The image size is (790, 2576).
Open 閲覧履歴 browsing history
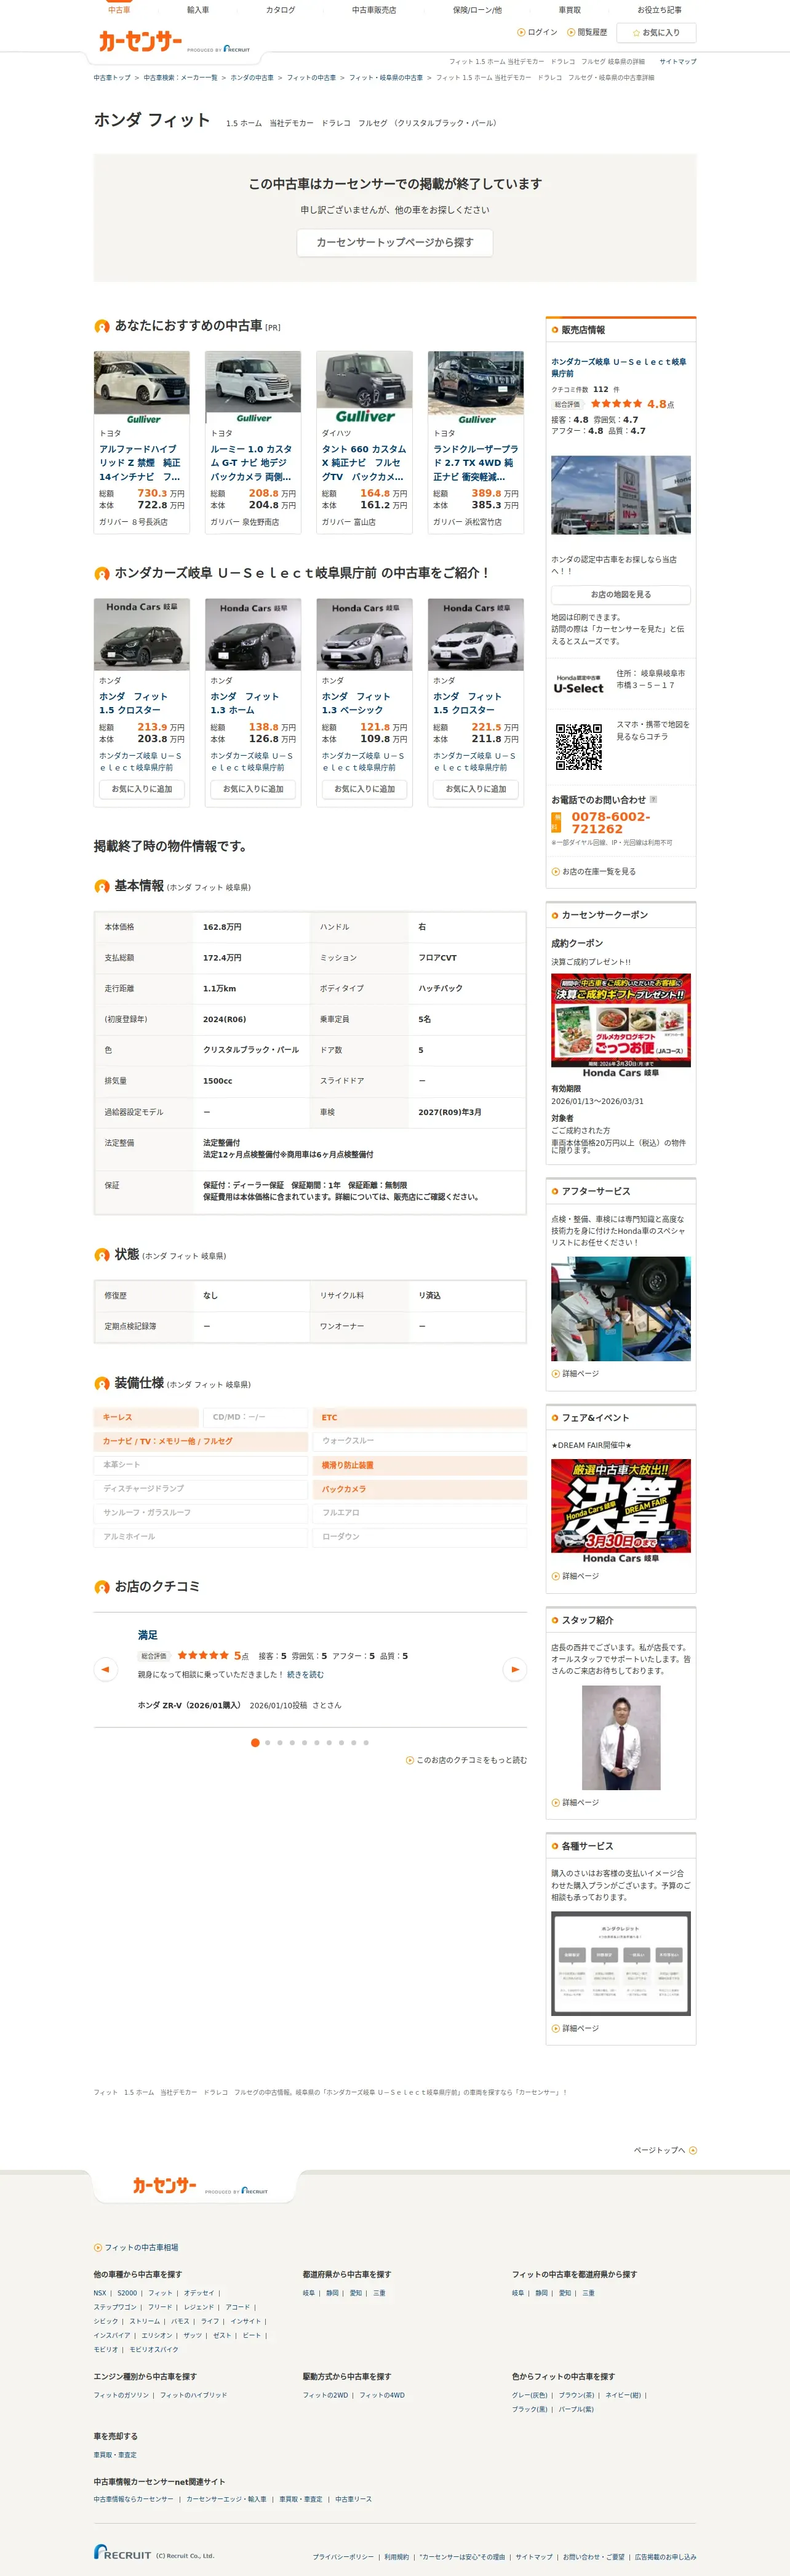587,32
